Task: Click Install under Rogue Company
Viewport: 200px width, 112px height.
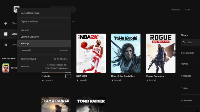Action: [x=153, y=80]
